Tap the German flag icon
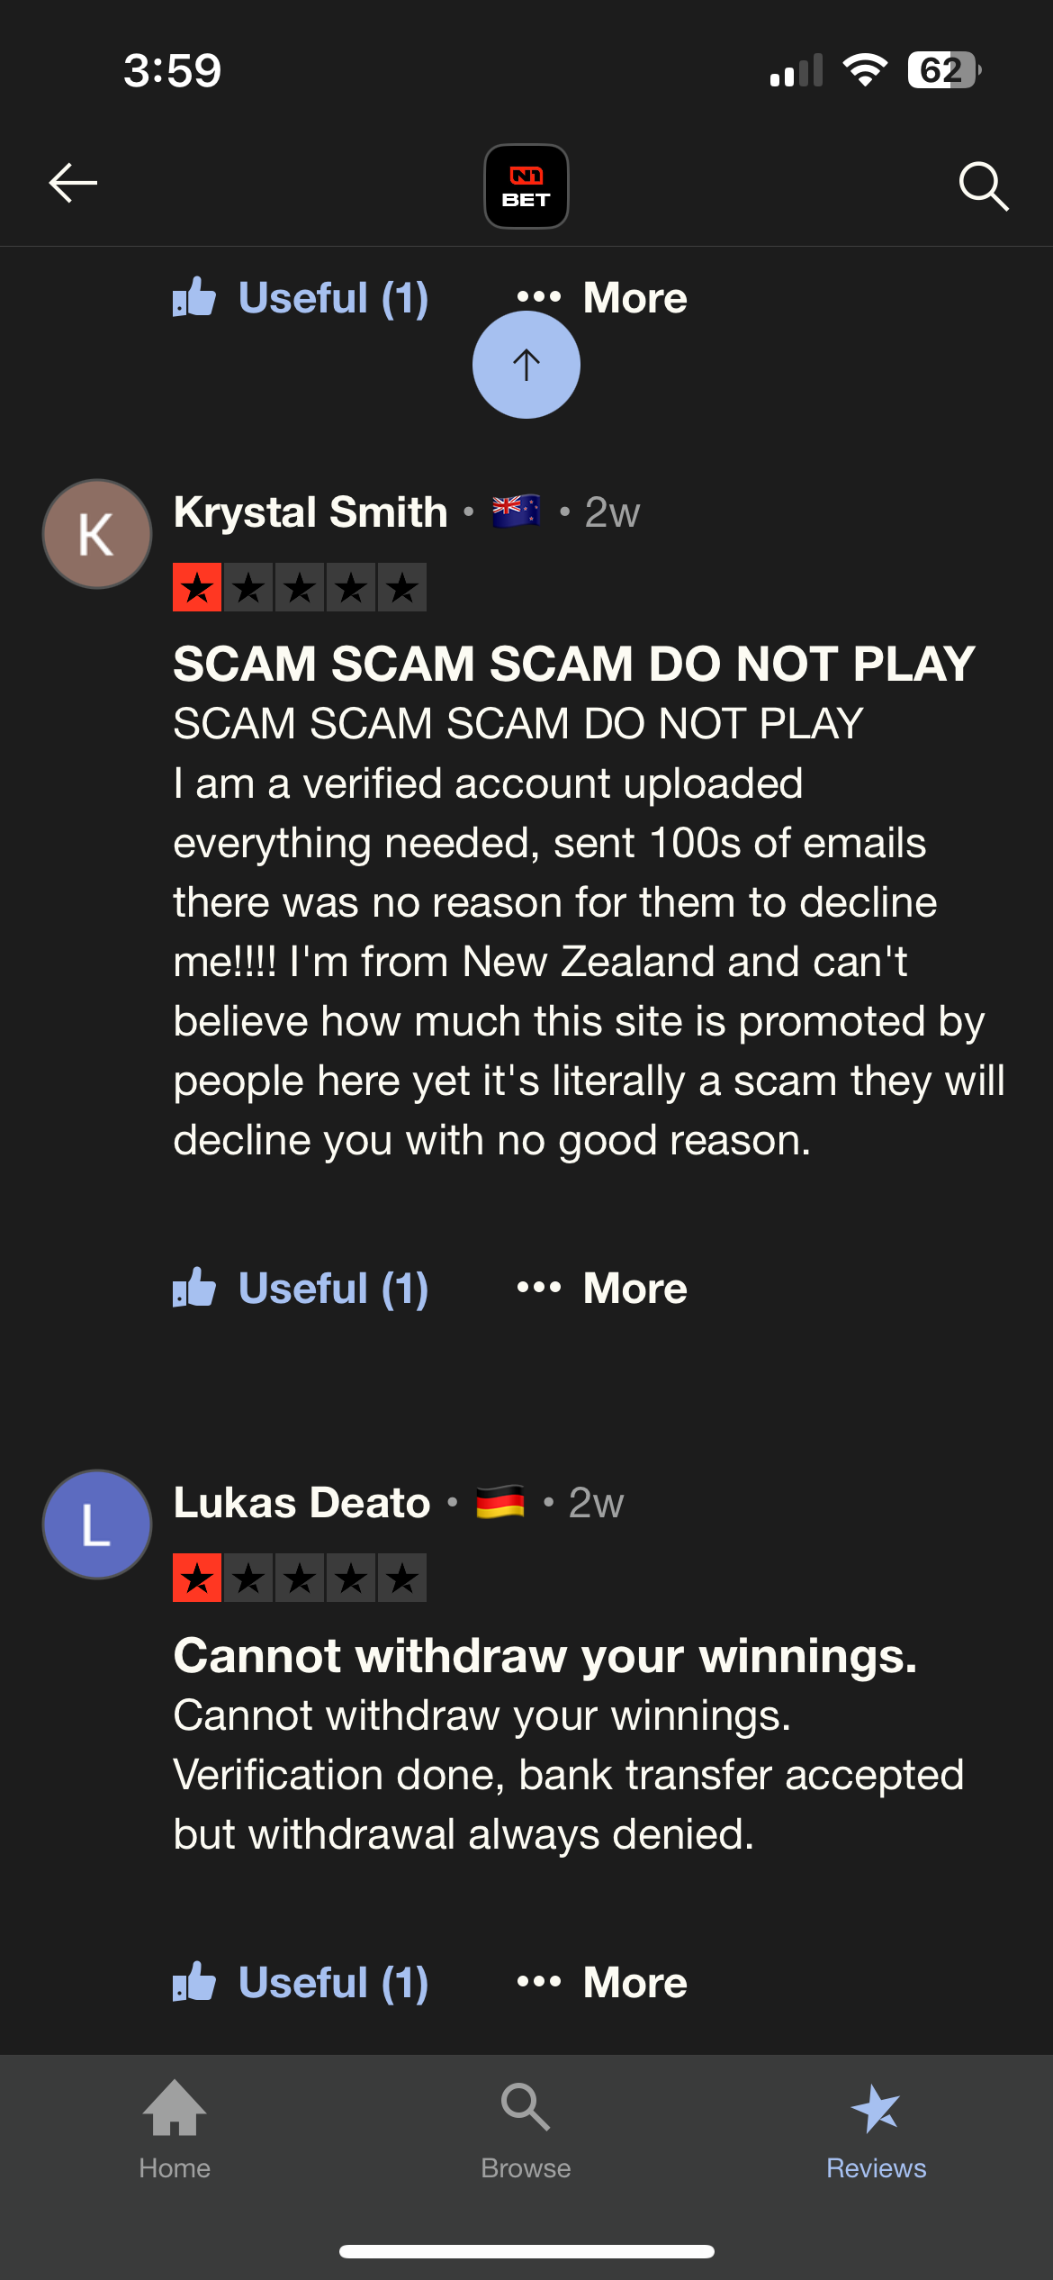Image resolution: width=1053 pixels, height=2280 pixels. point(500,1502)
